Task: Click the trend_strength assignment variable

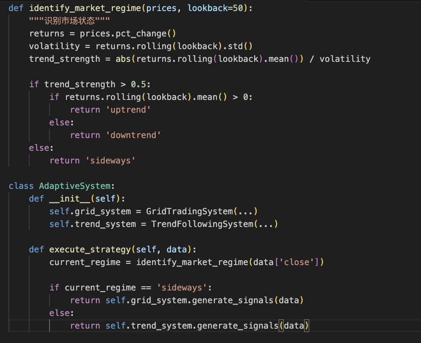Action: (x=64, y=59)
